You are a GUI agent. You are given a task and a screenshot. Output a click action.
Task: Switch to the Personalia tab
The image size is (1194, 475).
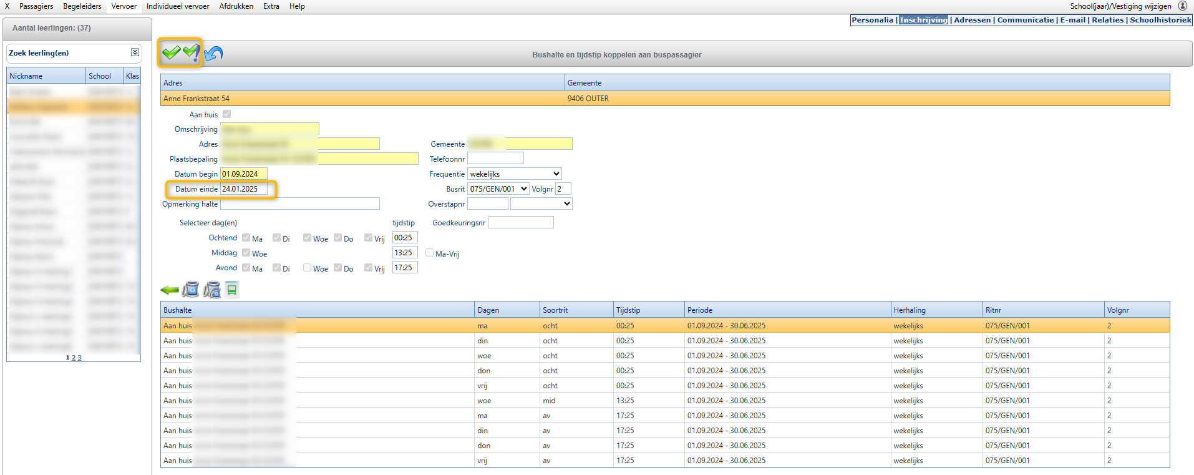point(872,20)
